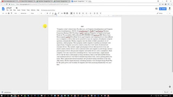
Task: Expand the numbered list options arrow
Action: coord(88,13)
